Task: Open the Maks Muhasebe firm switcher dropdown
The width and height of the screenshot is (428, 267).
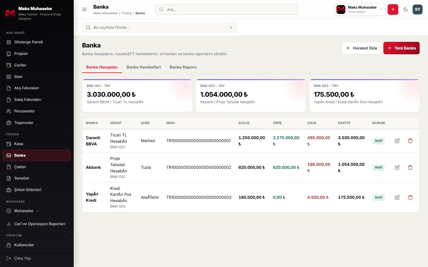Action: [x=360, y=9]
